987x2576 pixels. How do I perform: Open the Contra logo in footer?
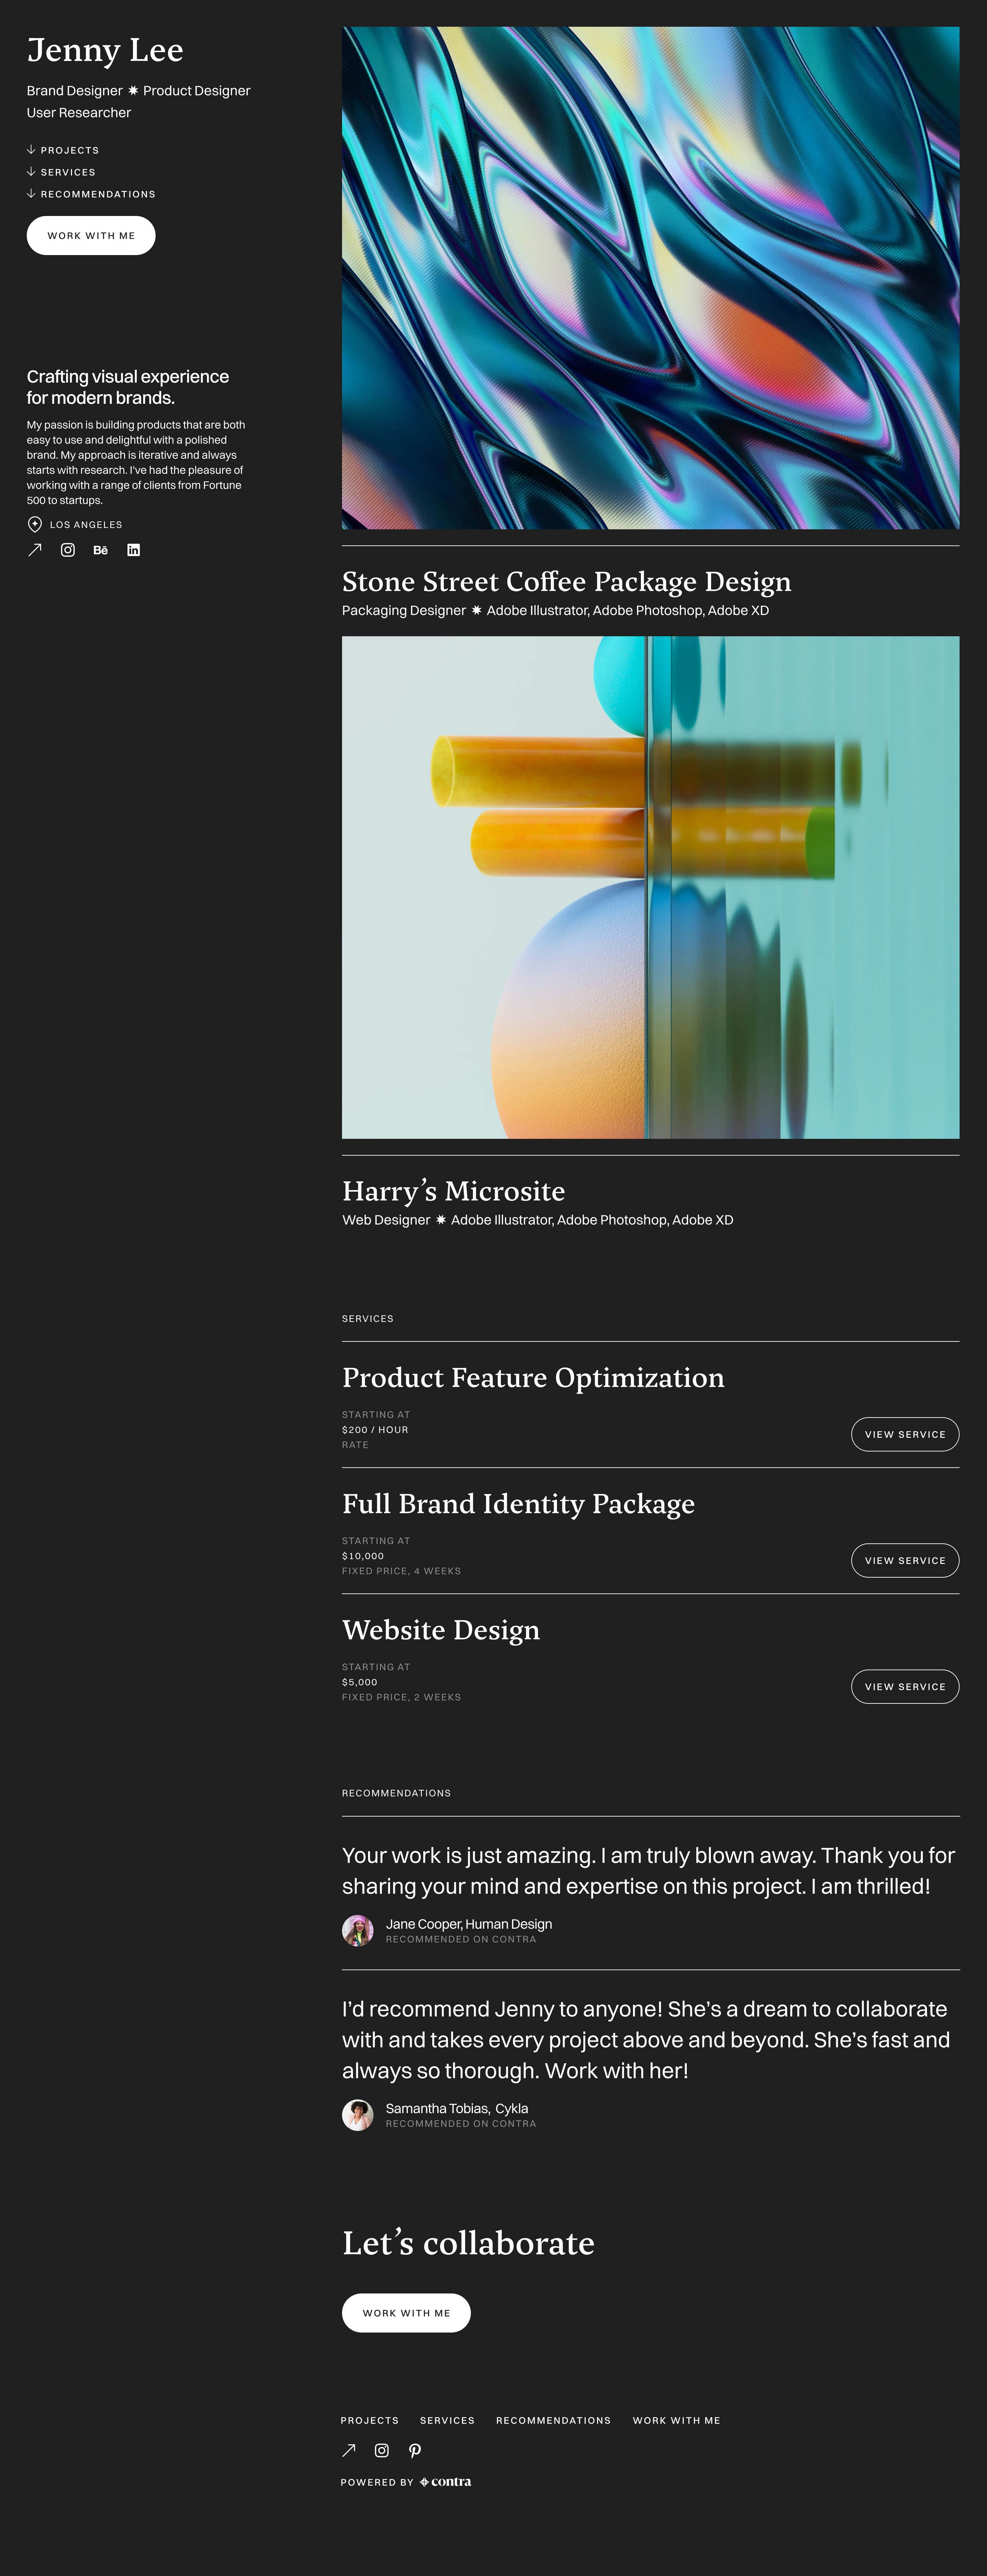click(446, 2482)
